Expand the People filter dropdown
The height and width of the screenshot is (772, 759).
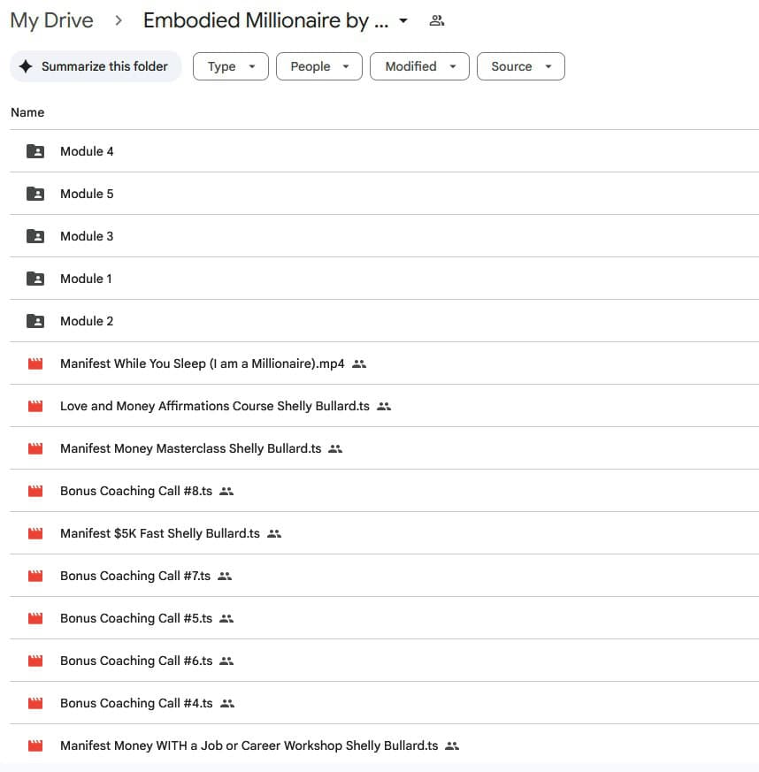point(318,66)
